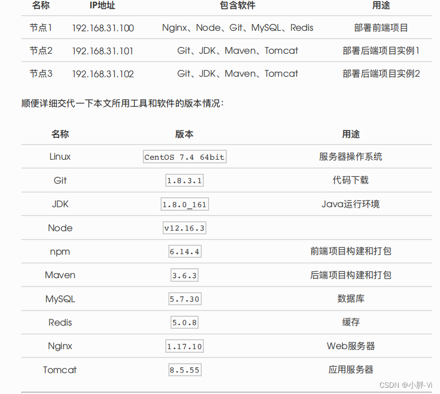Click the 应用服务器 cell
Image resolution: width=440 pixels, height=394 pixels.
tap(351, 369)
